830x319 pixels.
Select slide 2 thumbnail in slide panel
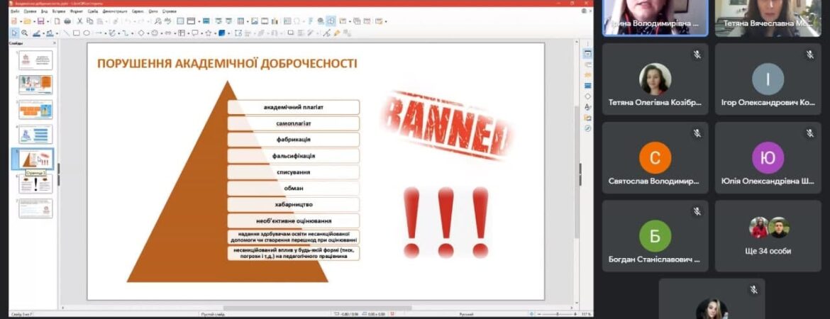click(x=36, y=84)
